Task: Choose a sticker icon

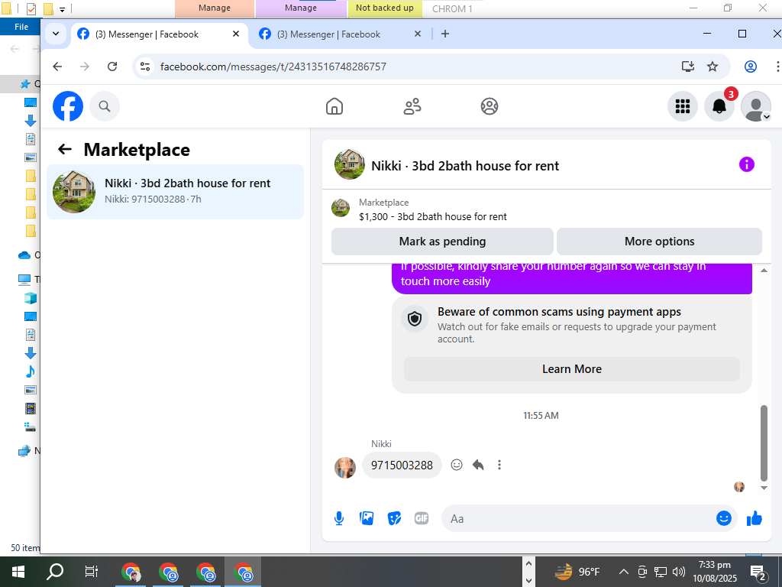Action: click(x=394, y=519)
